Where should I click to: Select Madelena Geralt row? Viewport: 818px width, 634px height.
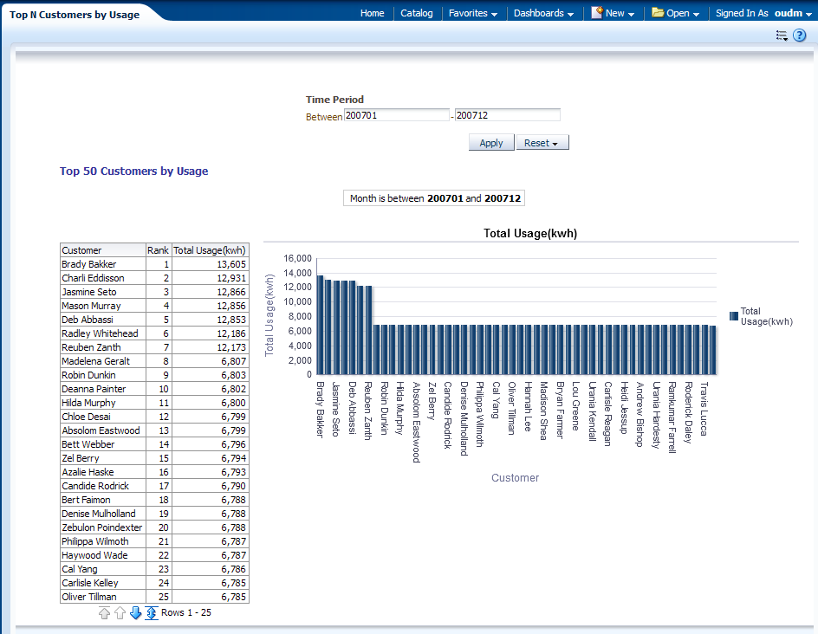point(154,361)
